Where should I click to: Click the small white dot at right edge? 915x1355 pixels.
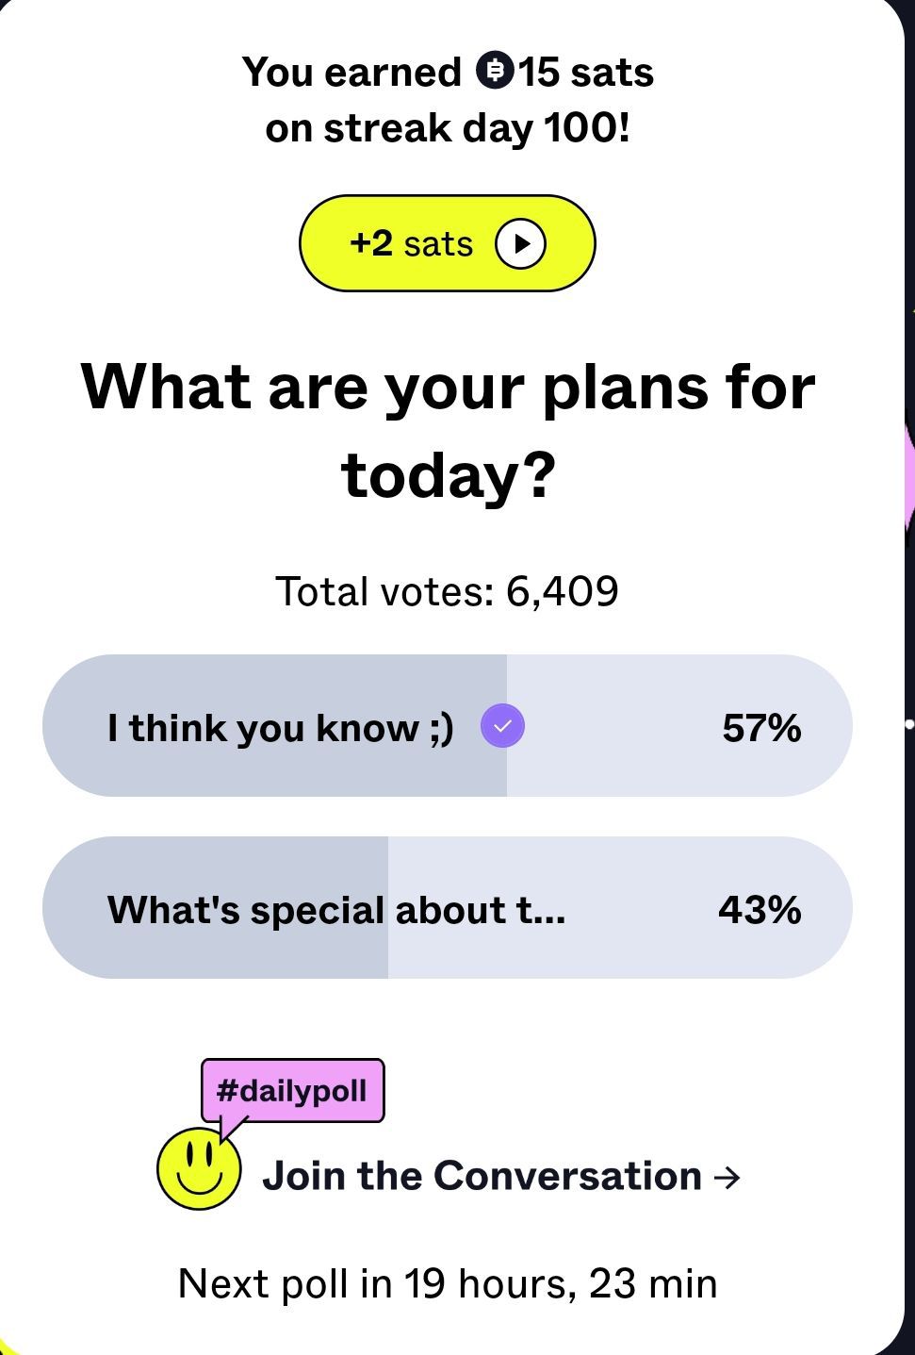(x=909, y=724)
